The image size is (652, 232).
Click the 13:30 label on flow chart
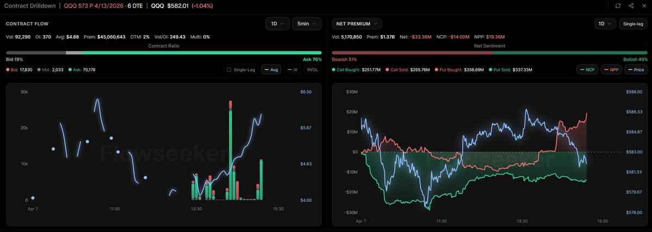[196, 209]
